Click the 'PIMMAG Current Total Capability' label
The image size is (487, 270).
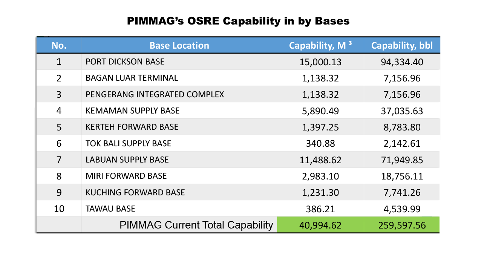(196, 225)
